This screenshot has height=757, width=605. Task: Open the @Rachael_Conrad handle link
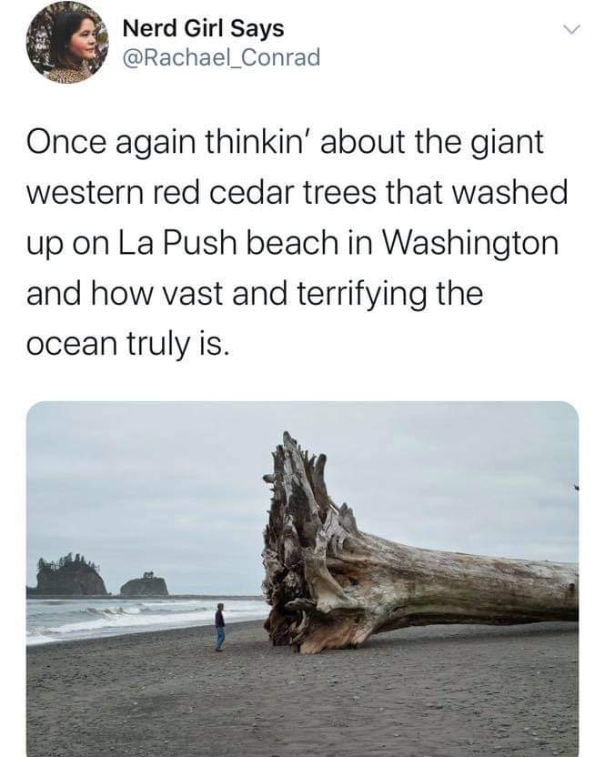222,57
